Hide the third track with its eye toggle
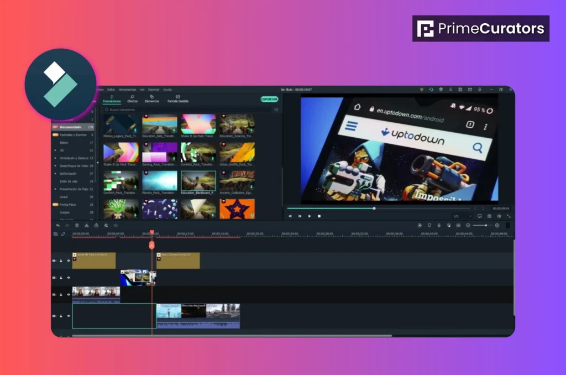The image size is (566, 375). (69, 294)
